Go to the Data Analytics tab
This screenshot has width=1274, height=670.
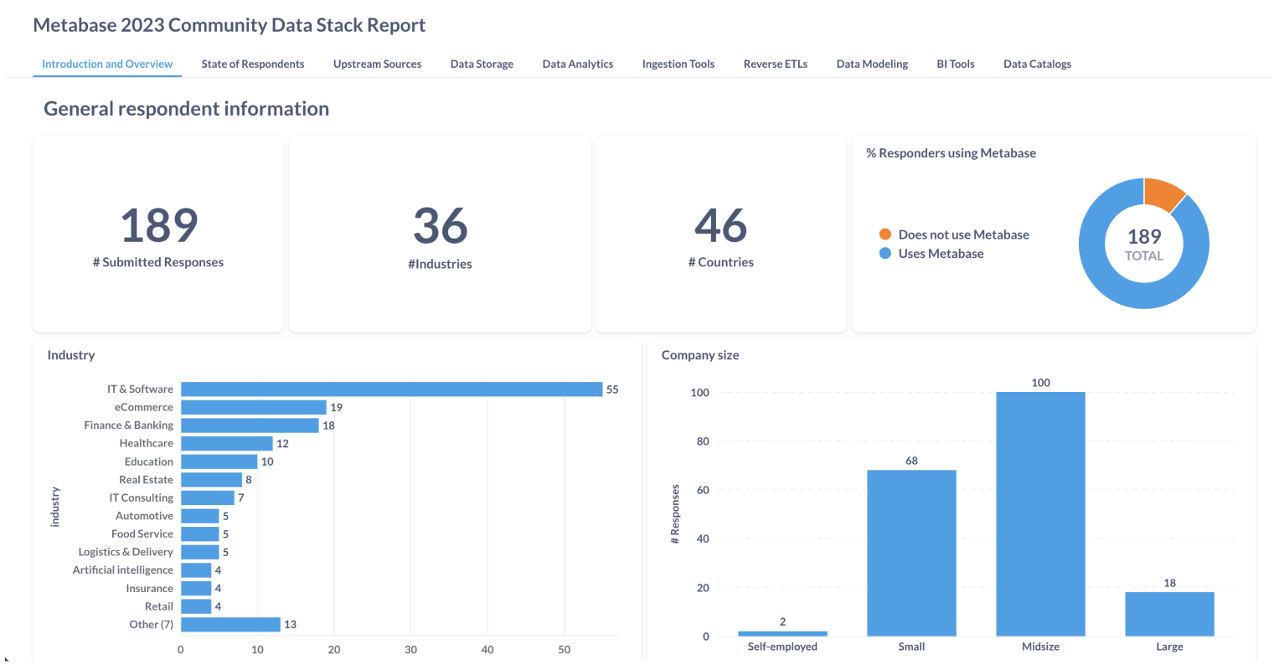[578, 64]
